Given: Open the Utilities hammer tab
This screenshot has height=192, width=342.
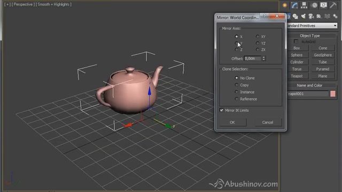Looking at the screenshot, I should 333,5.
